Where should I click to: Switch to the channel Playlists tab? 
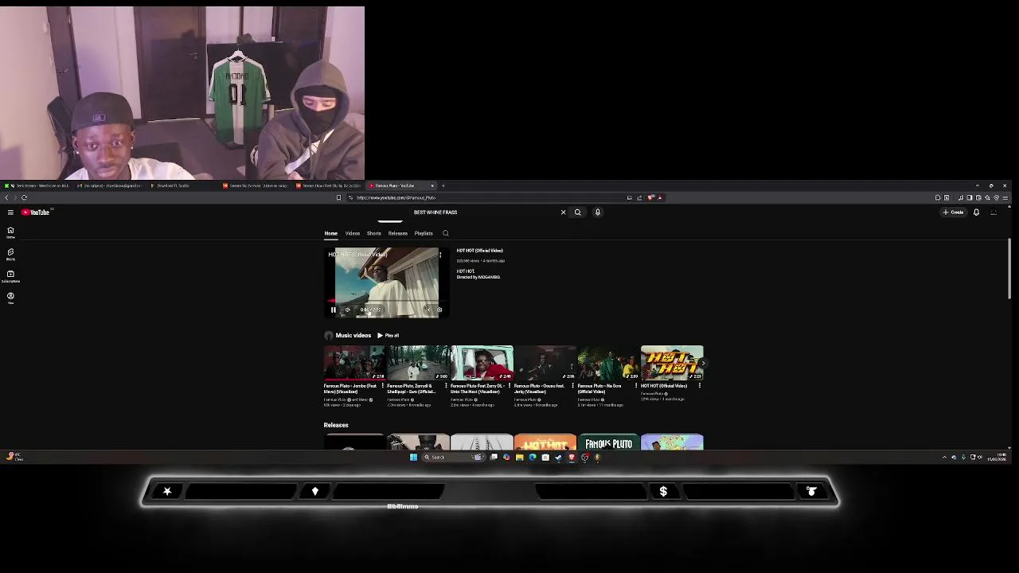pyautogui.click(x=424, y=233)
